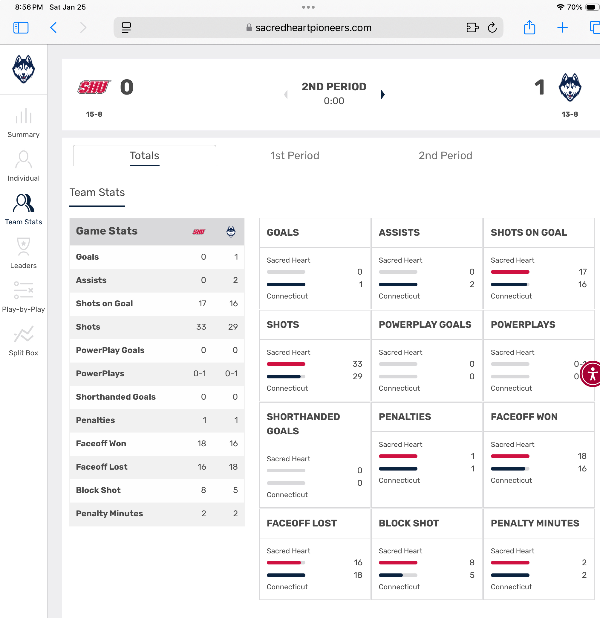Click the Goals row in Game Stats
The height and width of the screenshot is (618, 600).
click(x=157, y=257)
